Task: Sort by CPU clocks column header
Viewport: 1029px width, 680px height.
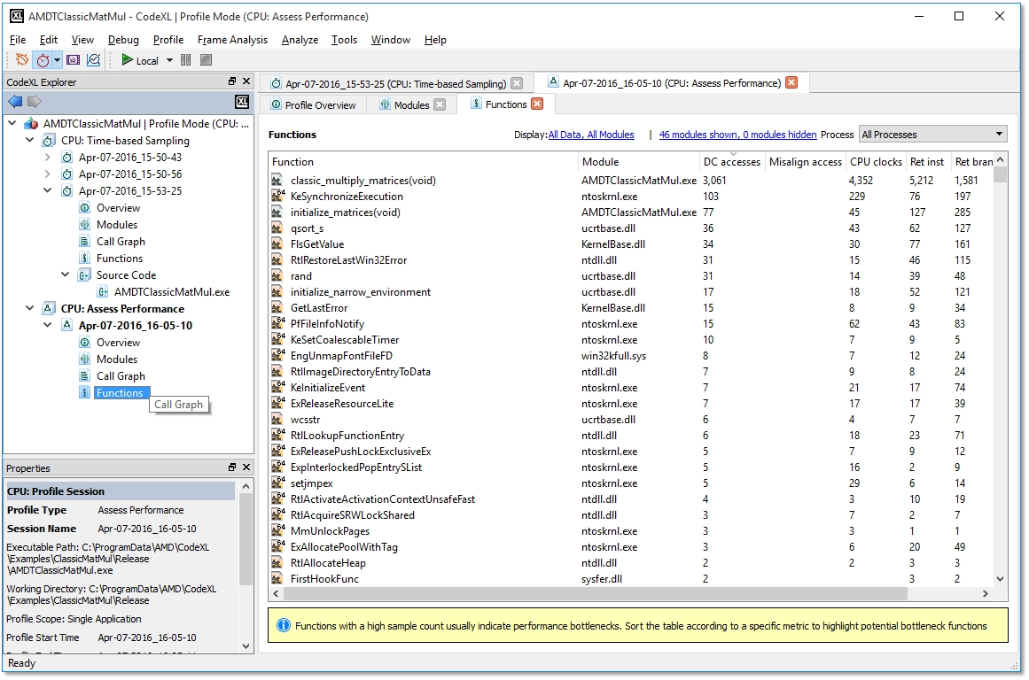Action: pos(876,162)
